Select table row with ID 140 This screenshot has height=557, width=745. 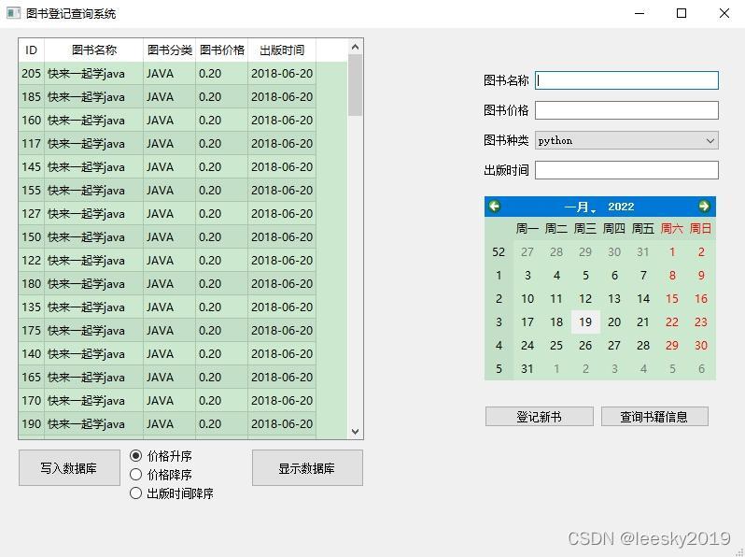[167, 353]
